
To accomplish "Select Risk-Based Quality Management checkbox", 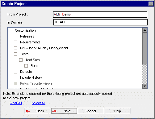I will pyautogui.click(x=15, y=48).
